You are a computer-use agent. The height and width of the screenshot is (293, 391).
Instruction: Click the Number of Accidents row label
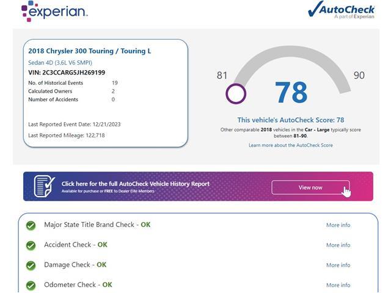point(53,99)
